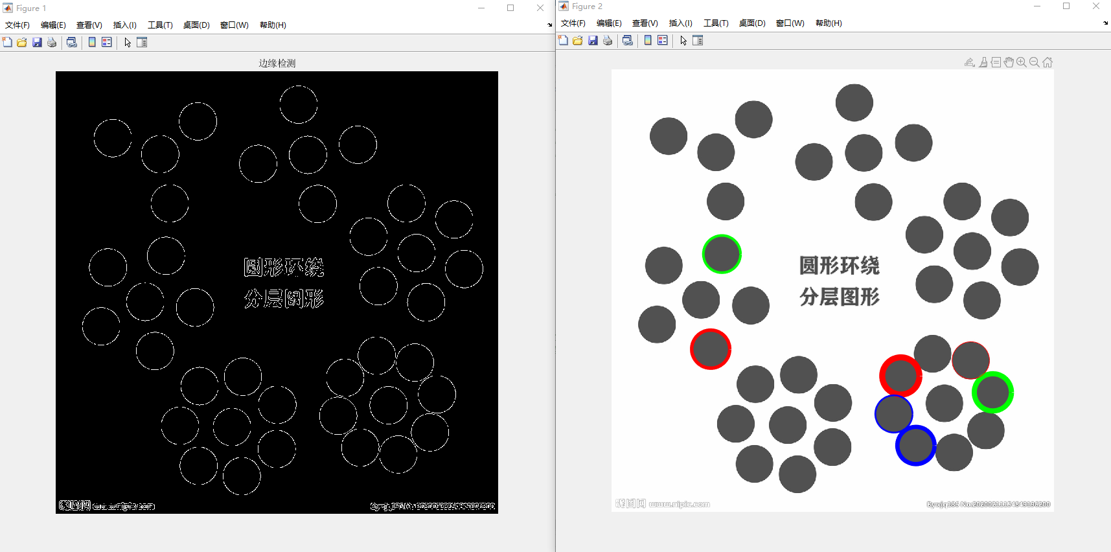Open 文件(F) menu in Figure 1

17,25
